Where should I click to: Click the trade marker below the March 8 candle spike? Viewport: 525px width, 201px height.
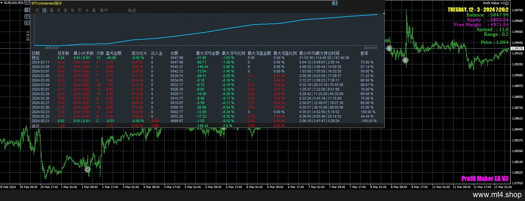[405, 60]
